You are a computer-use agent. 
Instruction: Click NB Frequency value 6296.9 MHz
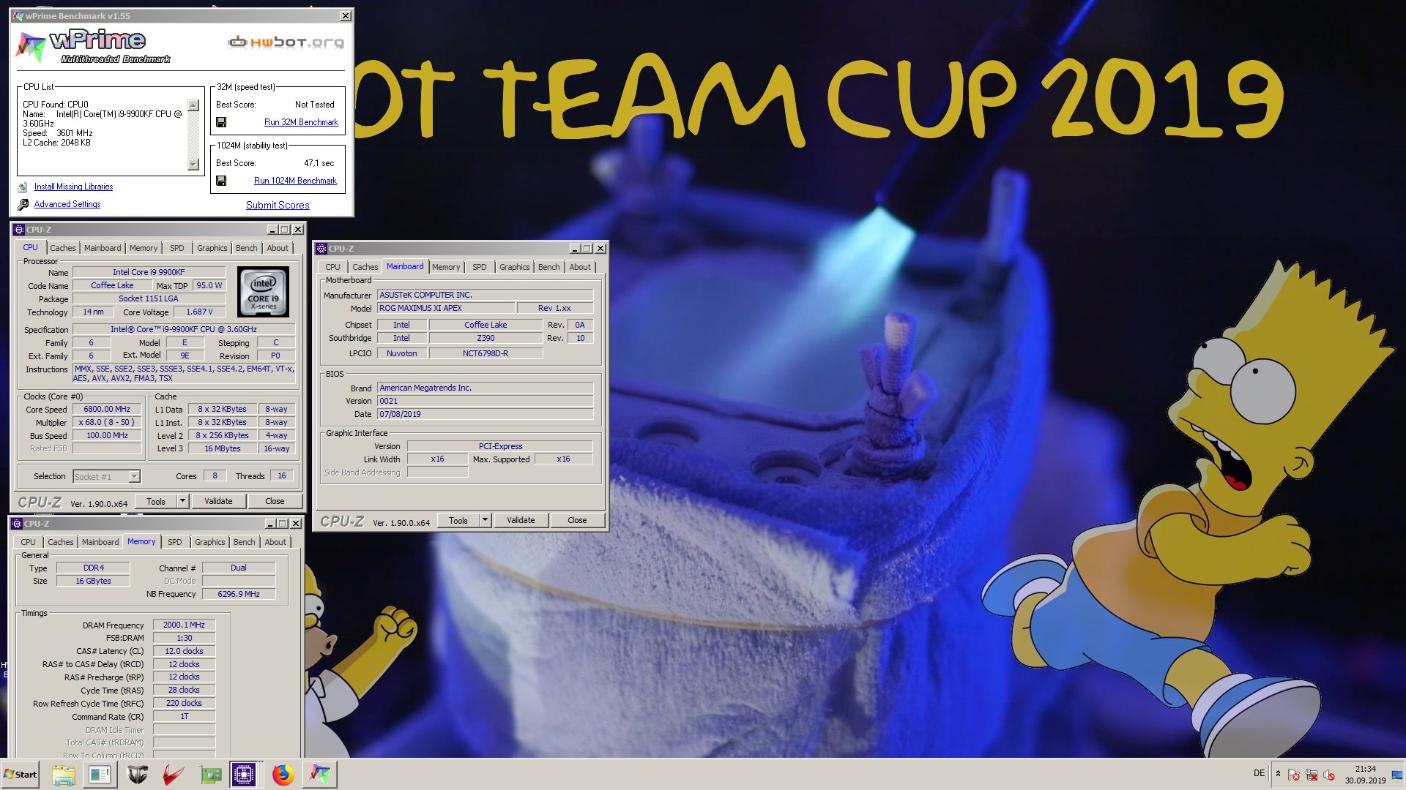click(x=239, y=594)
